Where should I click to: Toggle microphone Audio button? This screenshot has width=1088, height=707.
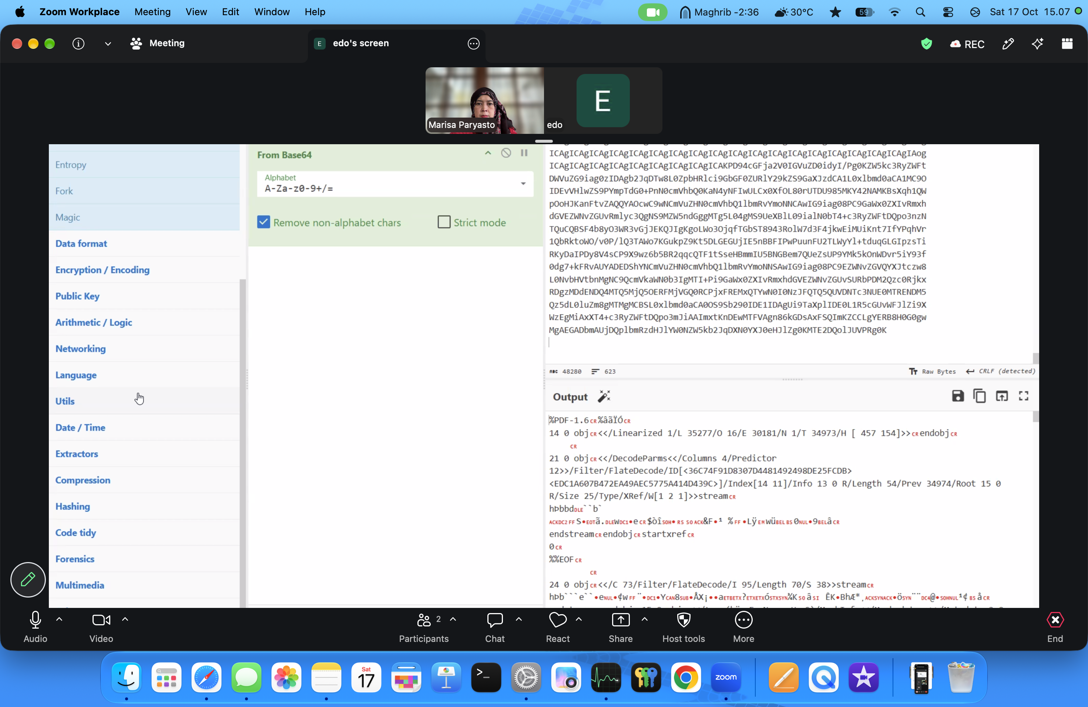pos(35,627)
